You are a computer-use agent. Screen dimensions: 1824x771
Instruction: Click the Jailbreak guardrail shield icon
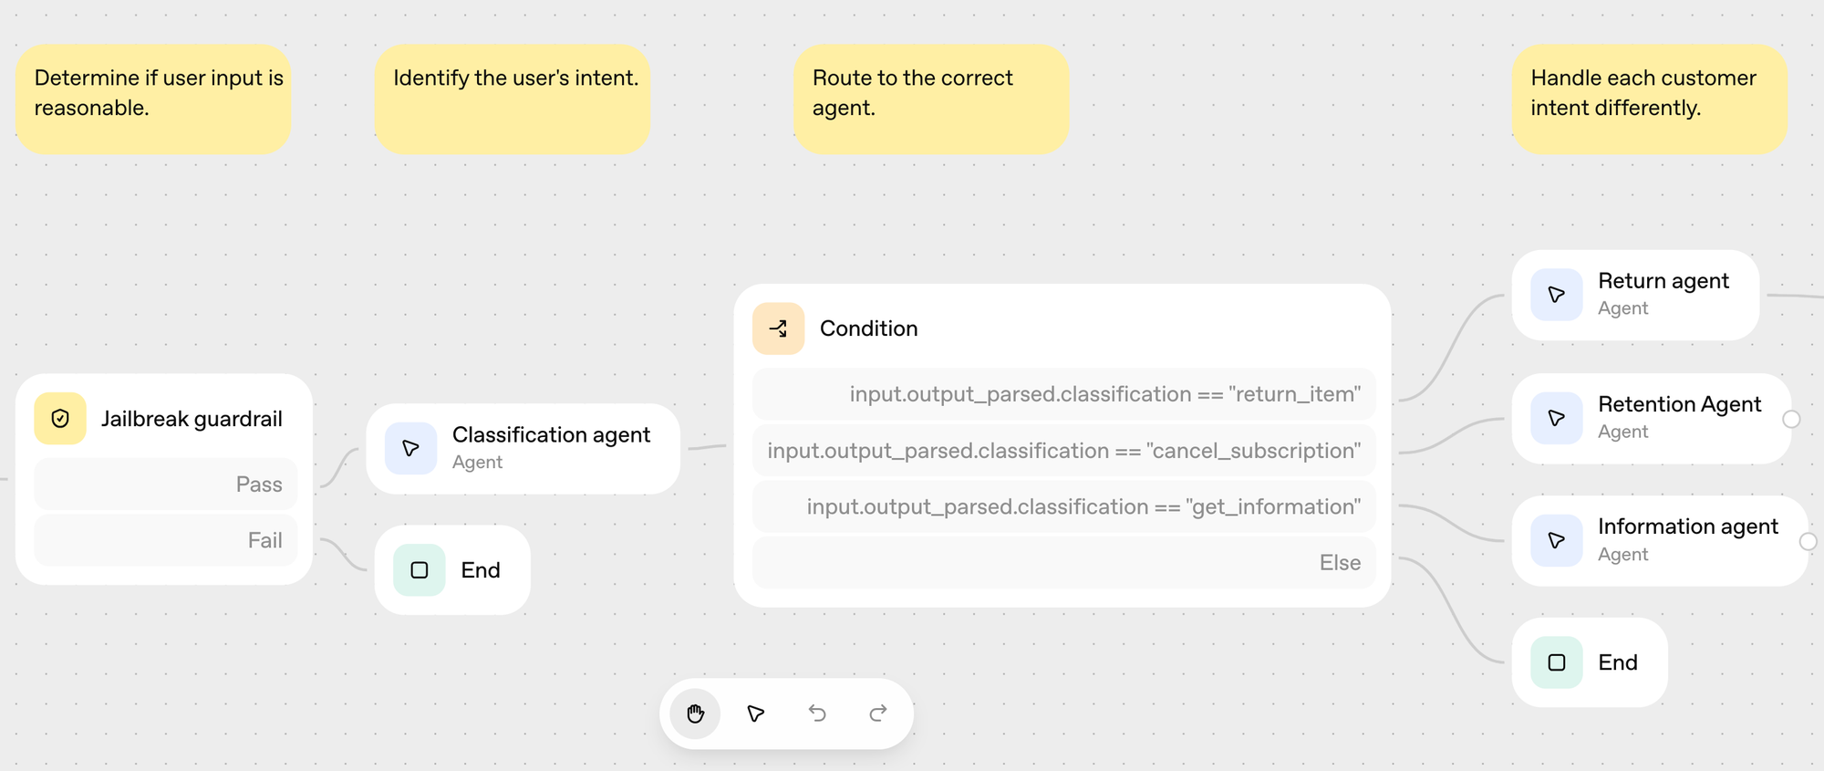60,419
